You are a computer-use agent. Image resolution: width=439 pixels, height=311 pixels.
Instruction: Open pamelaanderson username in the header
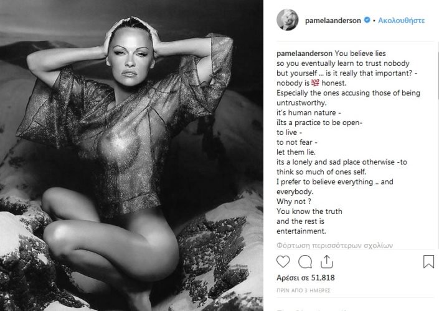[333, 21]
